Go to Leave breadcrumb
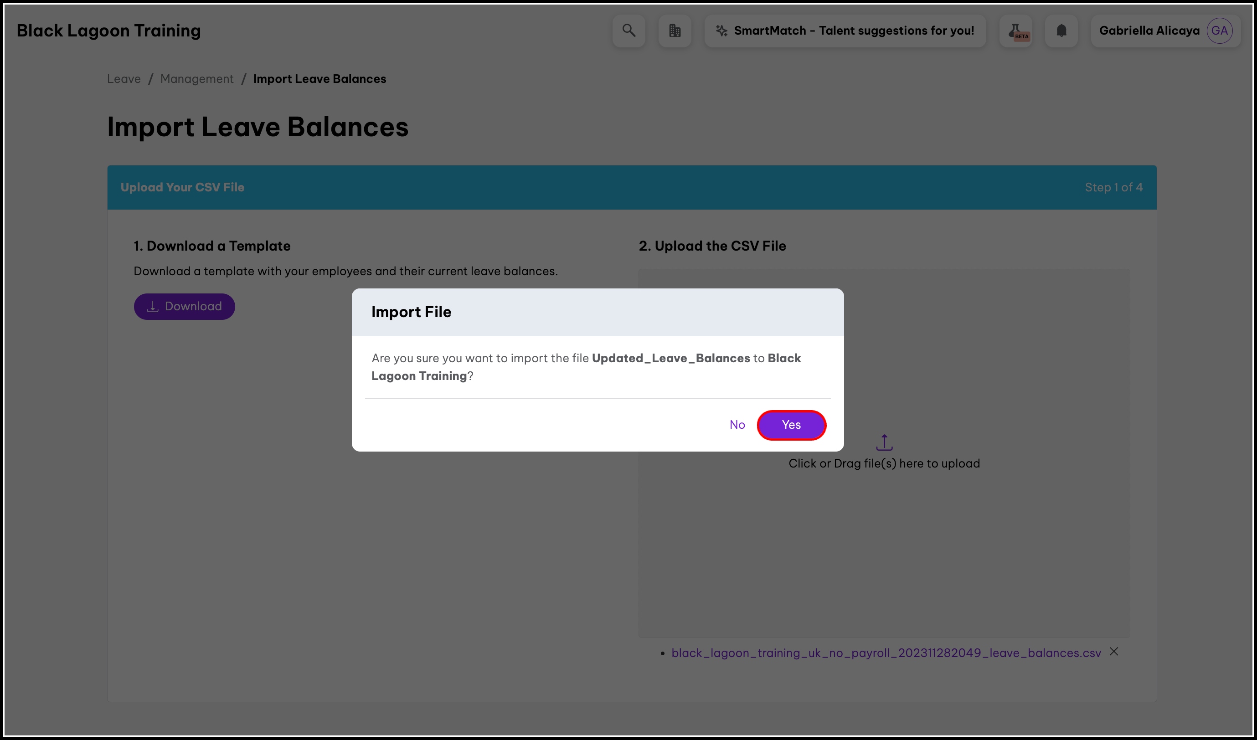Image resolution: width=1257 pixels, height=740 pixels. [x=124, y=79]
